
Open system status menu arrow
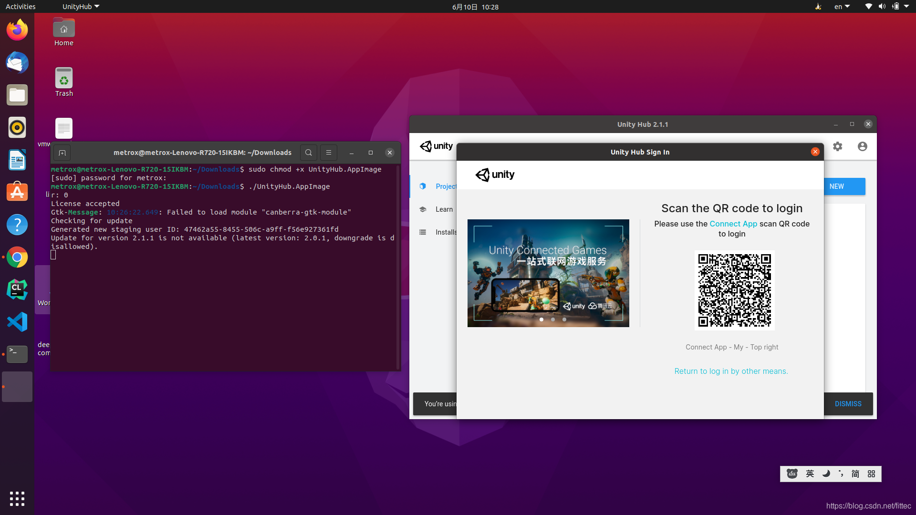pos(906,7)
